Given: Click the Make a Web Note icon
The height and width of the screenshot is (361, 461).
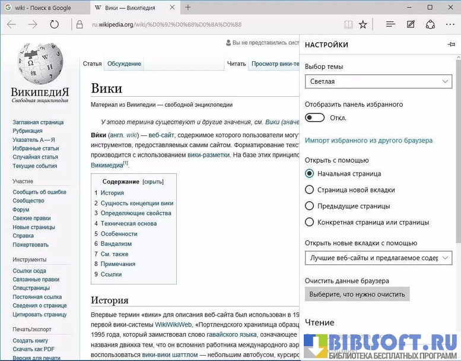Looking at the screenshot, I should [411, 24].
